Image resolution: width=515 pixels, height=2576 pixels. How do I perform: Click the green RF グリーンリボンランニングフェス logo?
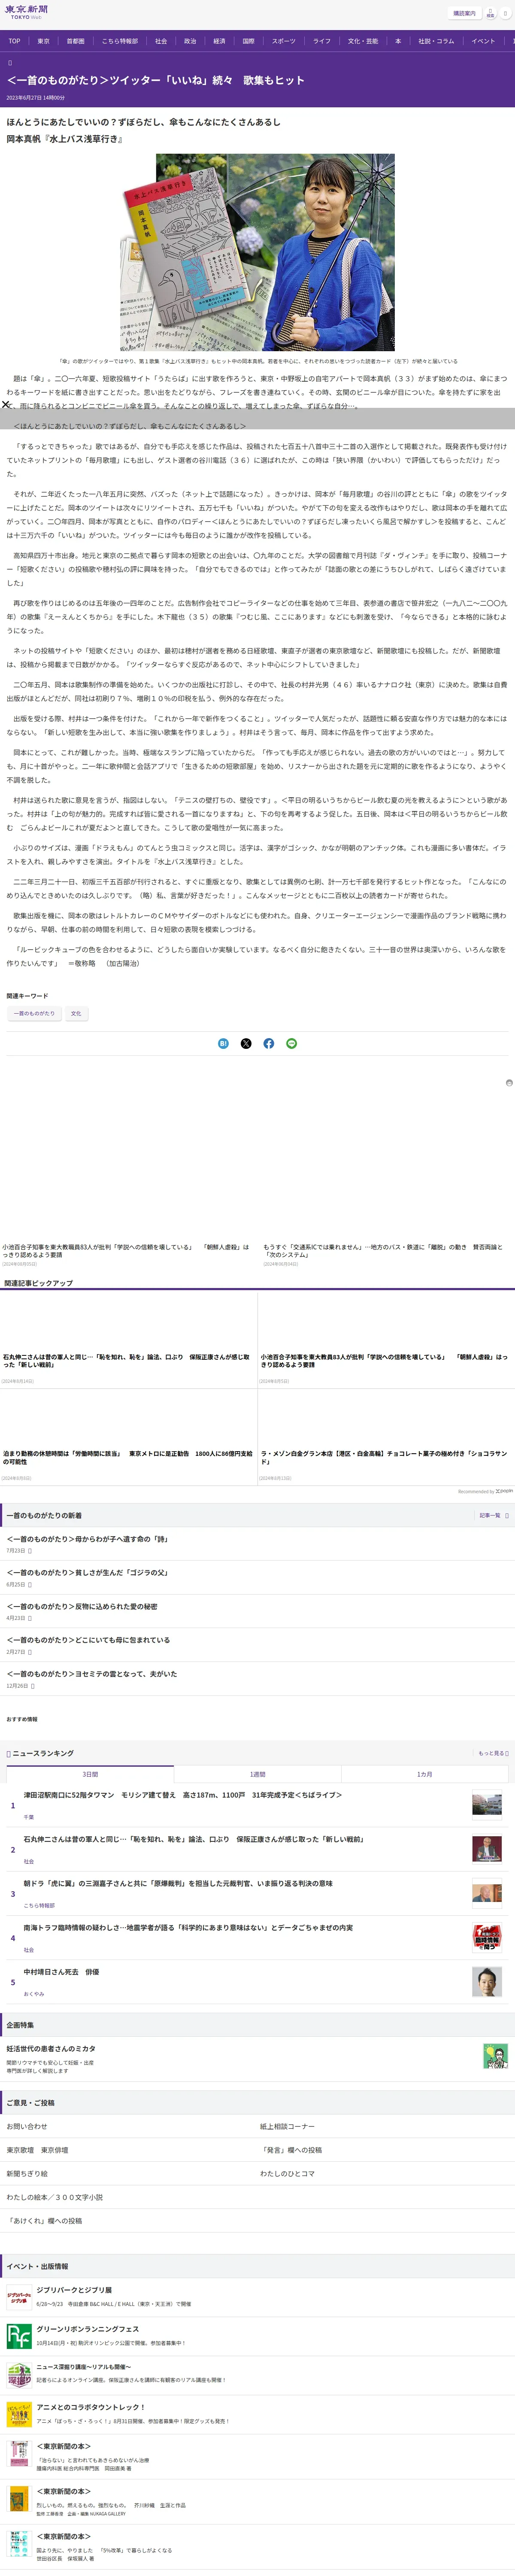click(x=18, y=2336)
